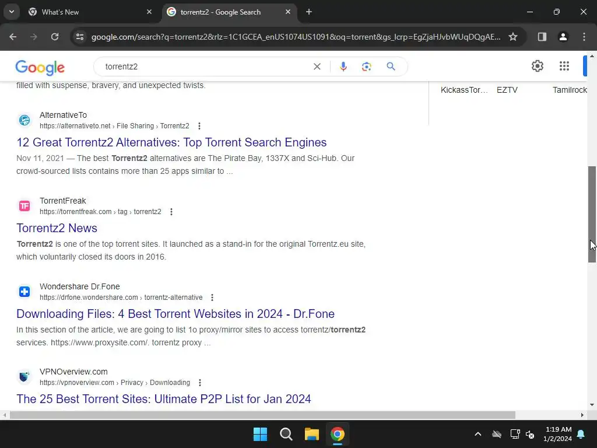Open the Chrome three-dot menu

[584, 37]
